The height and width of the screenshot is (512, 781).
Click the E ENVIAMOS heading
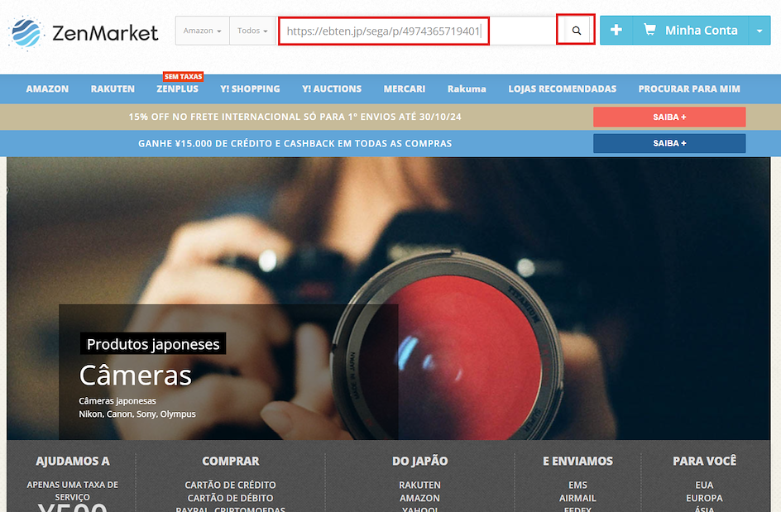pos(577,462)
